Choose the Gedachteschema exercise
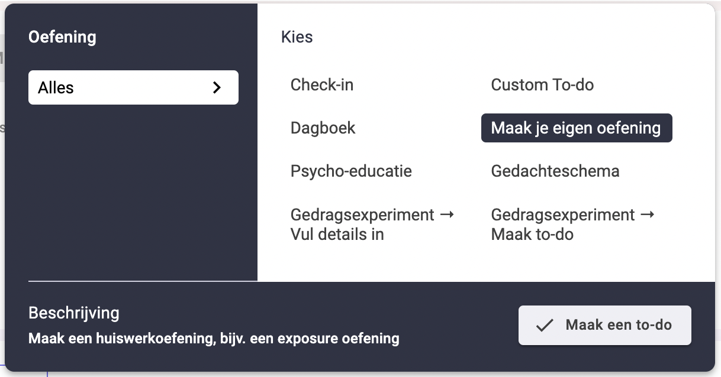 tap(555, 171)
